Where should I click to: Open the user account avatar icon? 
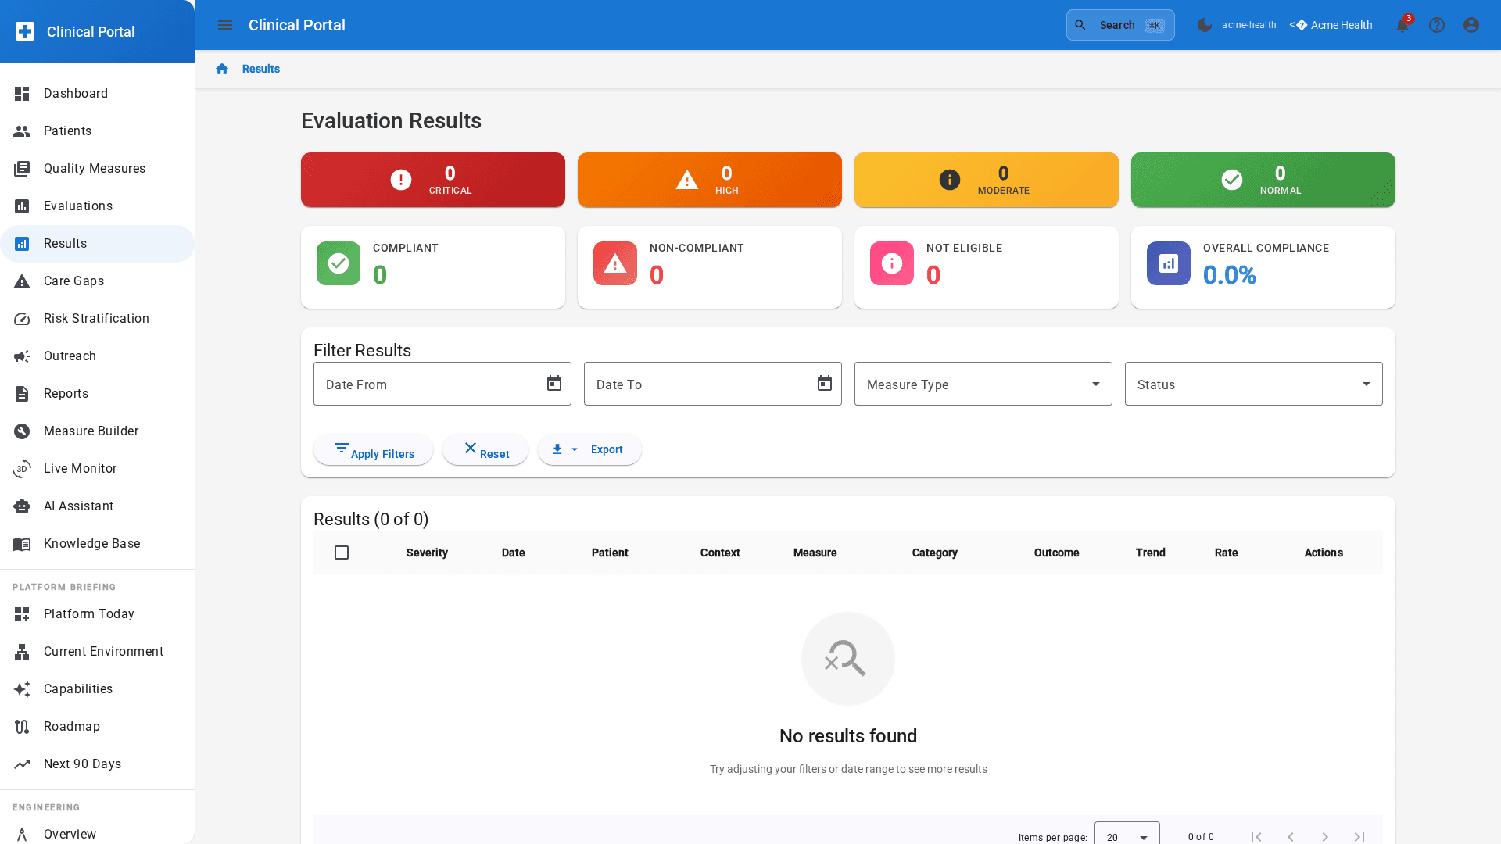pyautogui.click(x=1471, y=25)
